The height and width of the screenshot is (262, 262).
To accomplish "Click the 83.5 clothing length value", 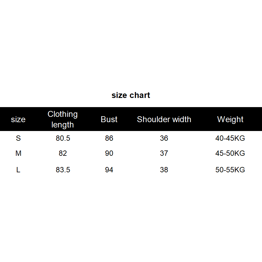I will coord(63,170).
